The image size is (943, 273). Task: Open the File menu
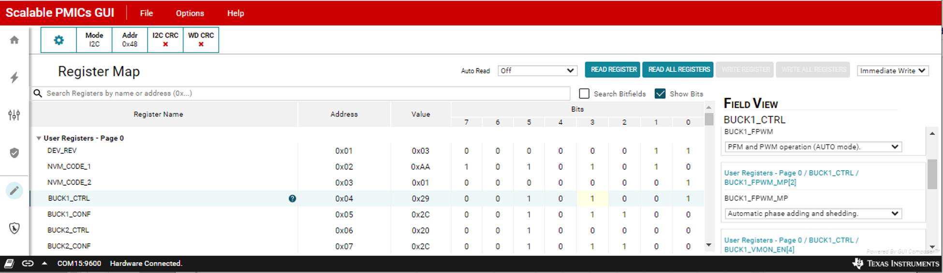(x=147, y=14)
